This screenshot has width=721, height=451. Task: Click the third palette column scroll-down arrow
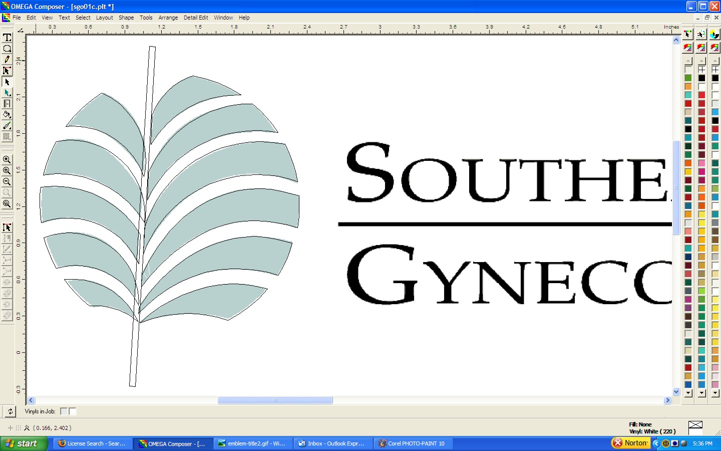click(x=715, y=393)
